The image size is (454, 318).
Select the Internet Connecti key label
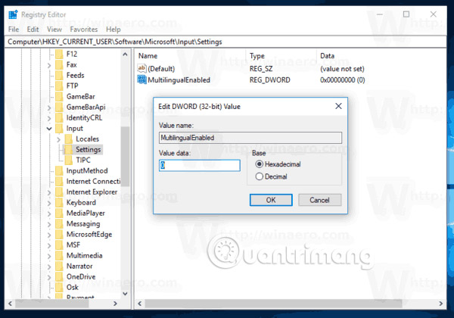(93, 181)
